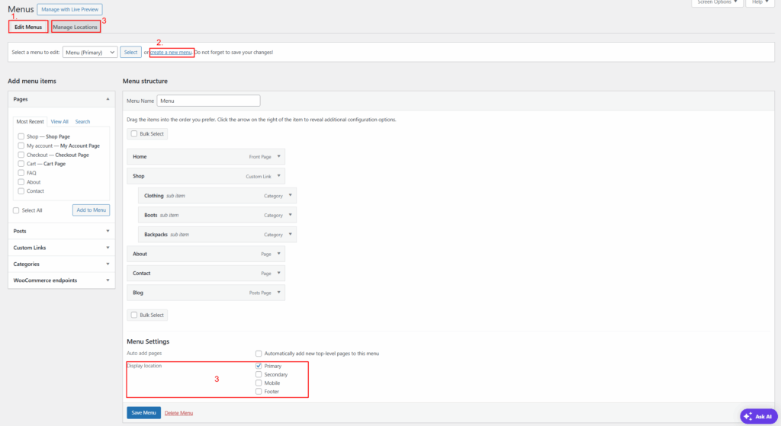
Task: Open Clothing sub item options arrow
Action: [290, 196]
